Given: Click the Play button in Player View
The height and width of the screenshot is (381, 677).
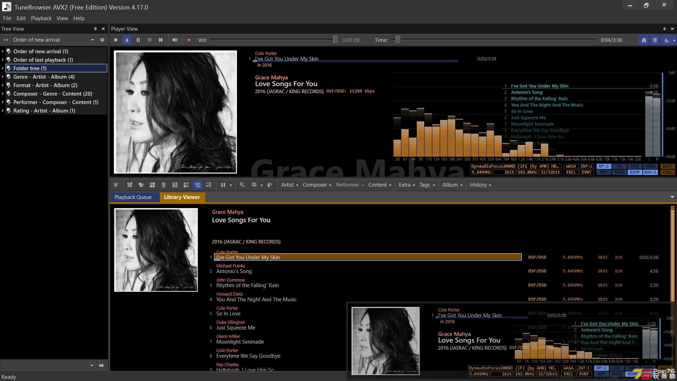Looking at the screenshot, I should pyautogui.click(x=127, y=40).
